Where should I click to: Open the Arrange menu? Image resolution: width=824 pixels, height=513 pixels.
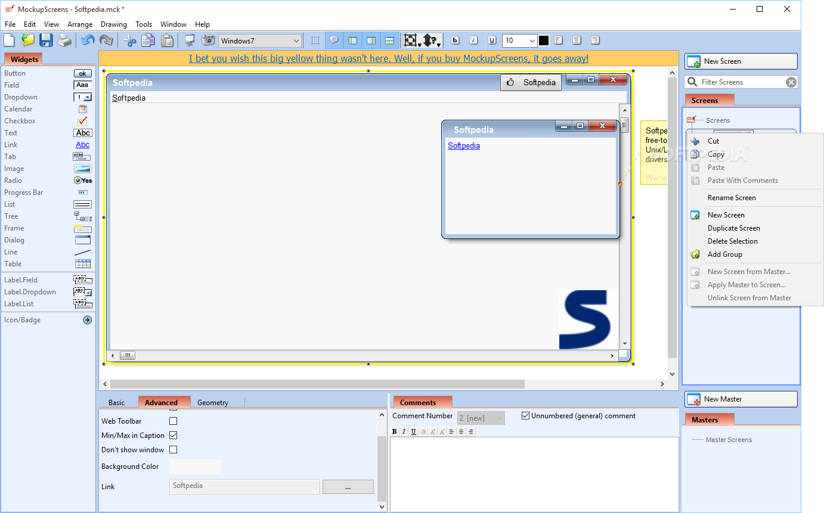click(x=80, y=24)
